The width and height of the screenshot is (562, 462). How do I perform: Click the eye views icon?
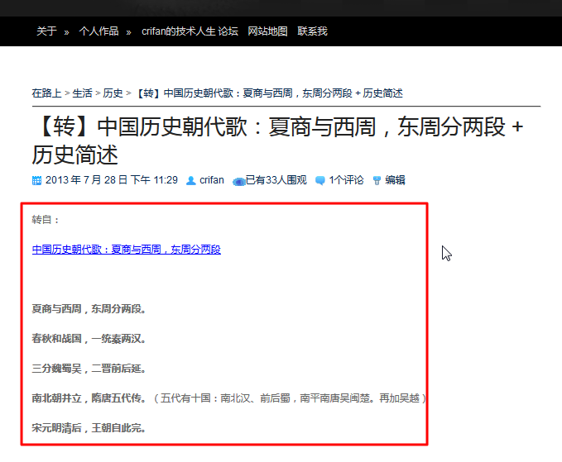238,182
